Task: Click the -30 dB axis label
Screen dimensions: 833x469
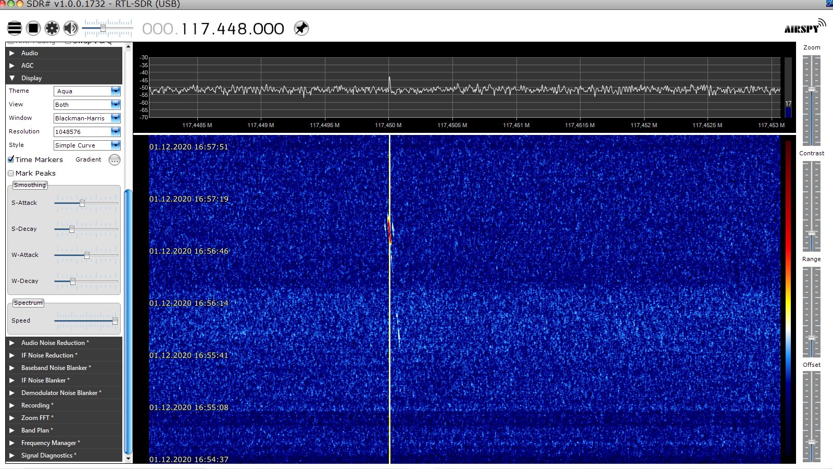Action: (144, 57)
